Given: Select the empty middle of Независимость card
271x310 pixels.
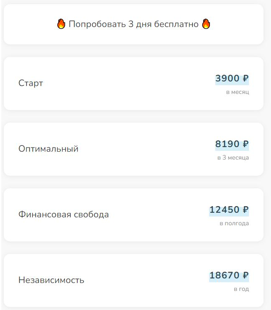Looking at the screenshot, I should pyautogui.click(x=145, y=280).
